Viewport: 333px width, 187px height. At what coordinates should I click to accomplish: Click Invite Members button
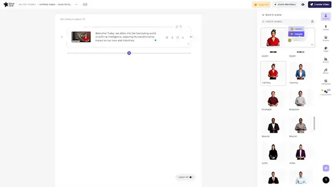(285, 5)
